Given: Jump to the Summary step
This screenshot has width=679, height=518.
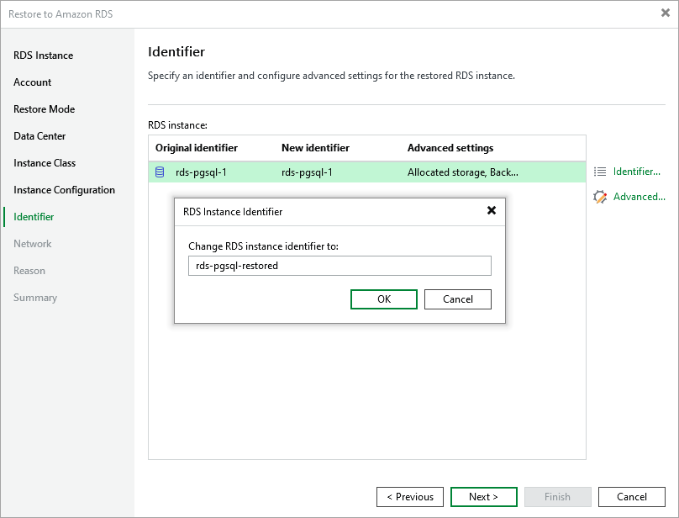Looking at the screenshot, I should [x=34, y=297].
